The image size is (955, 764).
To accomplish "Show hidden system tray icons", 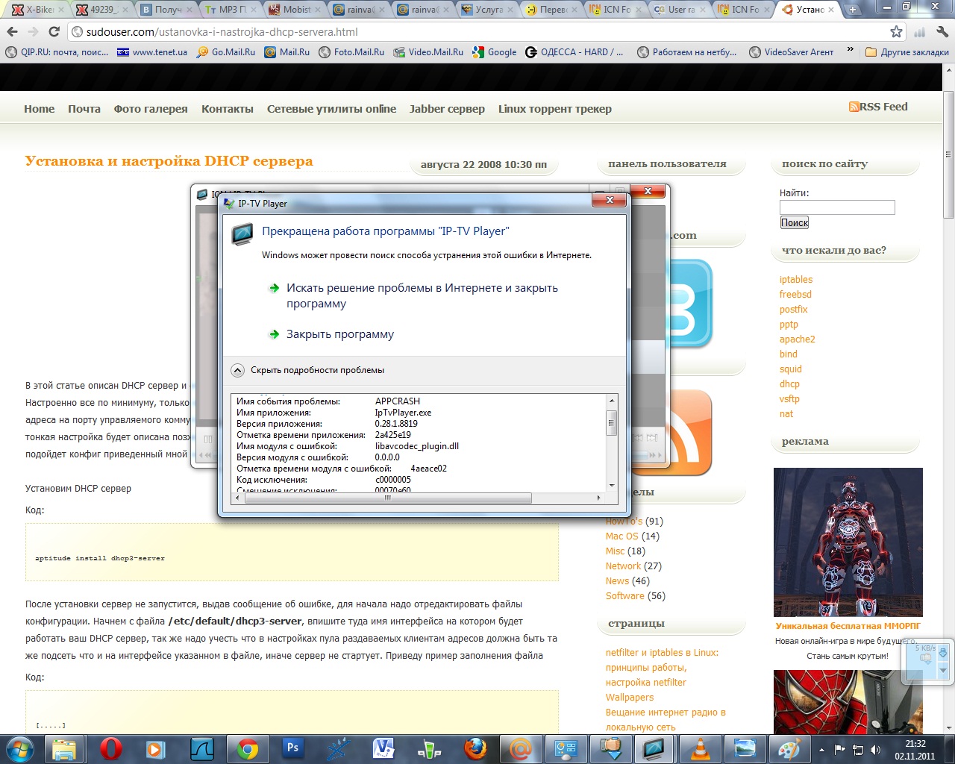I will click(x=821, y=749).
